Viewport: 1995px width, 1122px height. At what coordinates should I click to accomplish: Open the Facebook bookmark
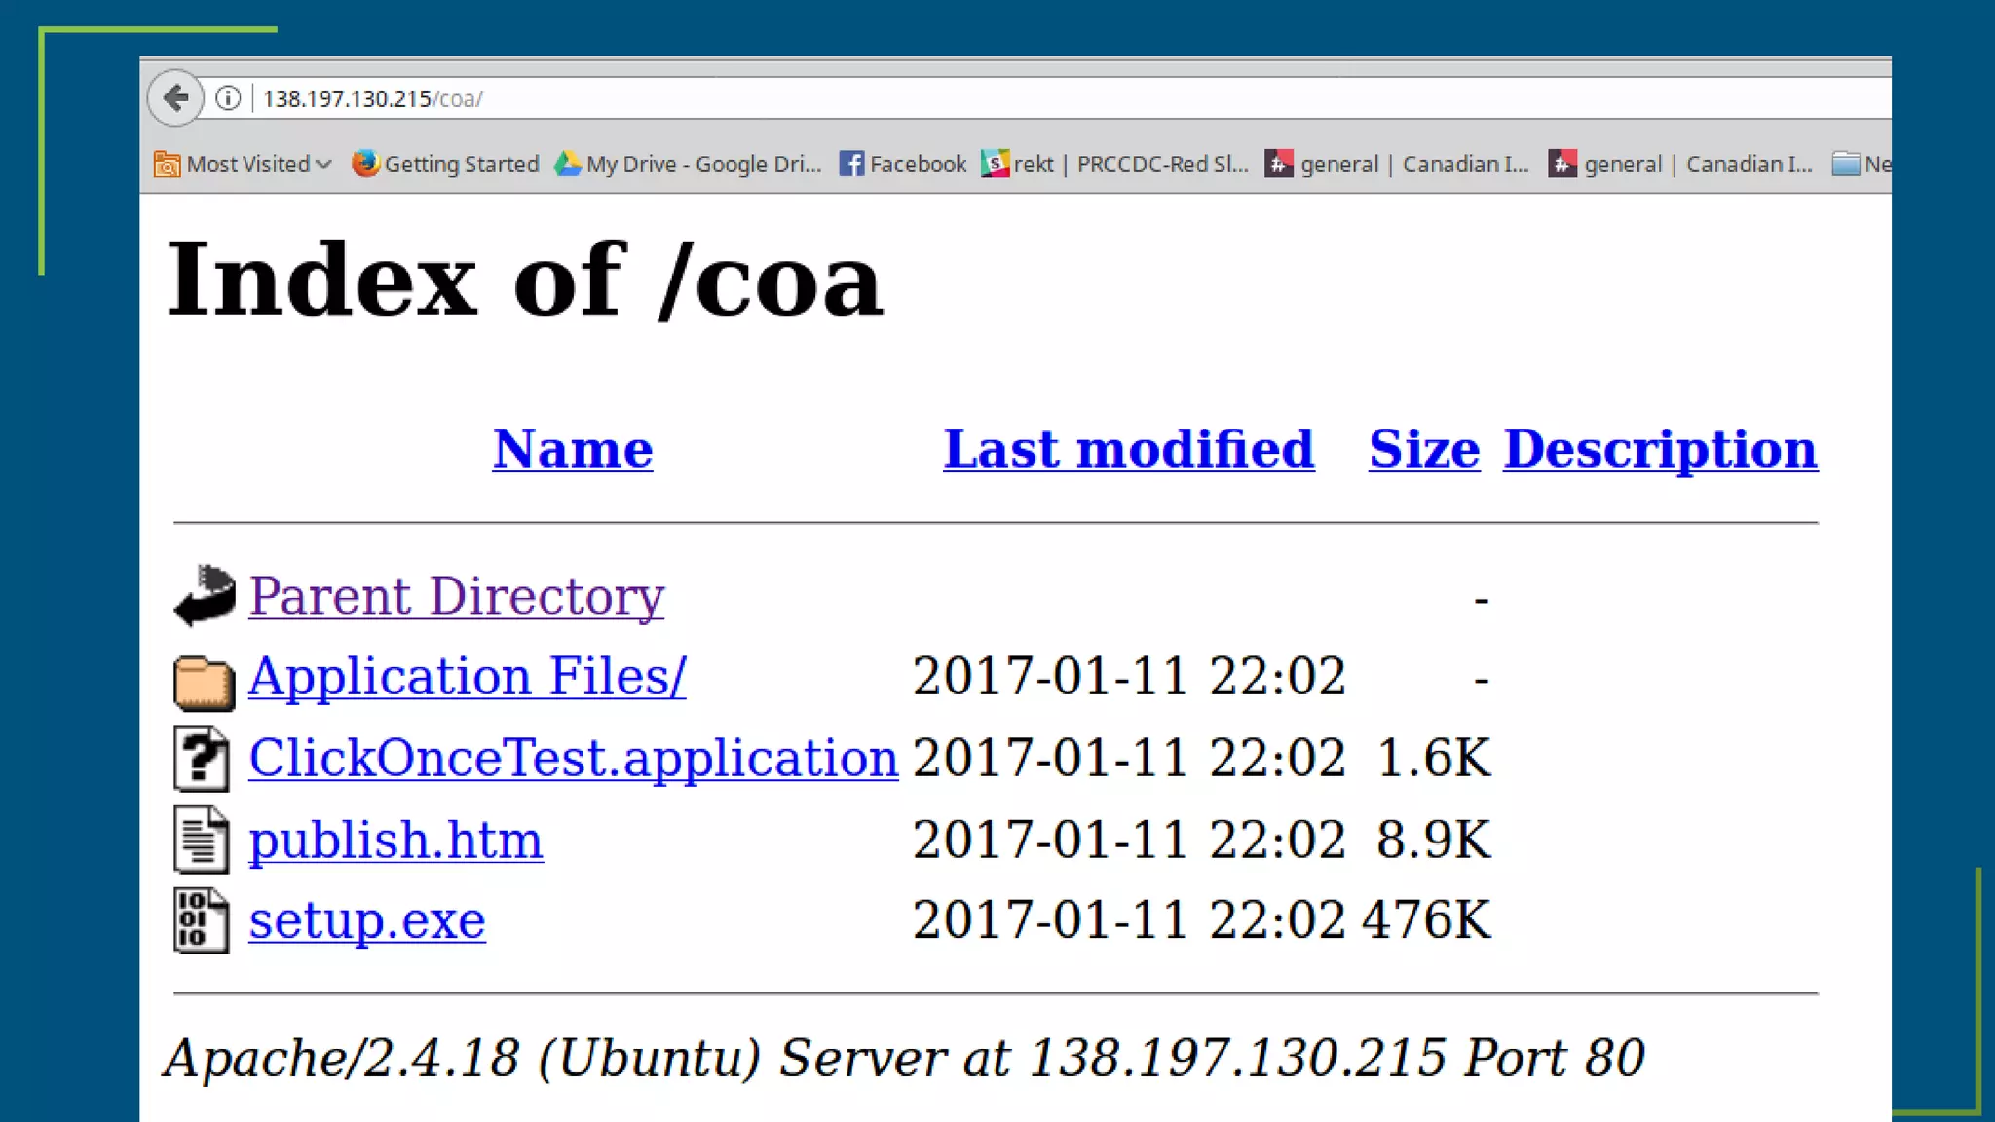(x=903, y=164)
